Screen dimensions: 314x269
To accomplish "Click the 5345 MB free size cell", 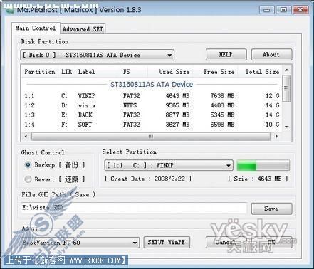I will (x=222, y=115).
